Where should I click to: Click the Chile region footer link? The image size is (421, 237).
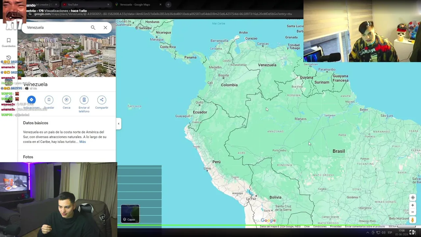tap(307, 226)
